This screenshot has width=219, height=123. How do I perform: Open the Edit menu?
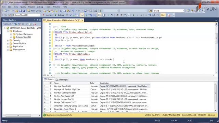pyautogui.click(x=10, y=7)
